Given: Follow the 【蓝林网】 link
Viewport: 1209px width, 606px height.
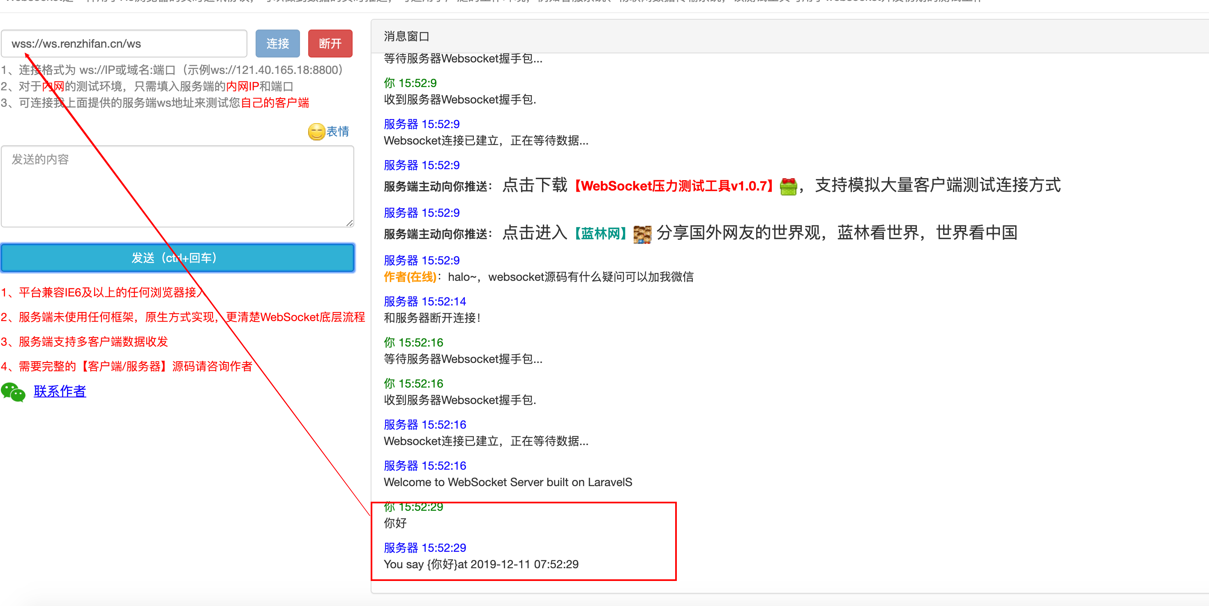Looking at the screenshot, I should 600,233.
